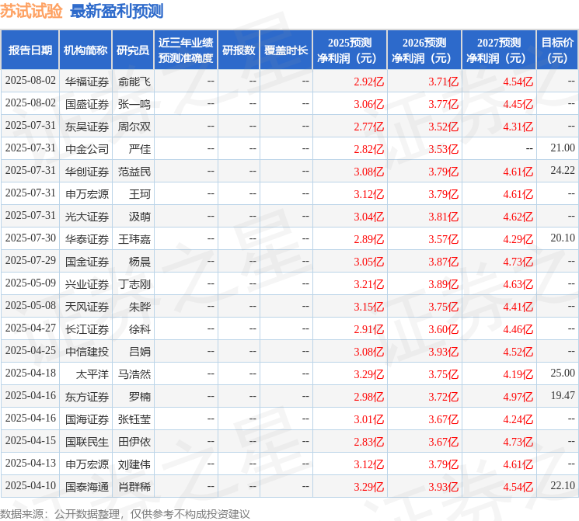The height and width of the screenshot is (521, 579).
Task: Click 2.92亿 in 华福证券 row
Action: click(368, 82)
